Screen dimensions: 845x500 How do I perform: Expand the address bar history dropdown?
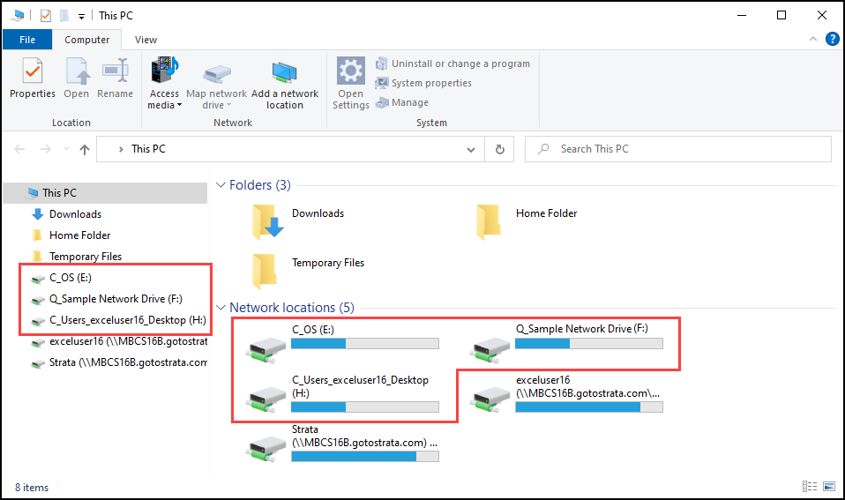point(471,150)
